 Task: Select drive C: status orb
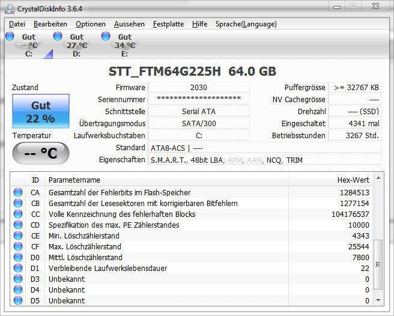[x=10, y=36]
